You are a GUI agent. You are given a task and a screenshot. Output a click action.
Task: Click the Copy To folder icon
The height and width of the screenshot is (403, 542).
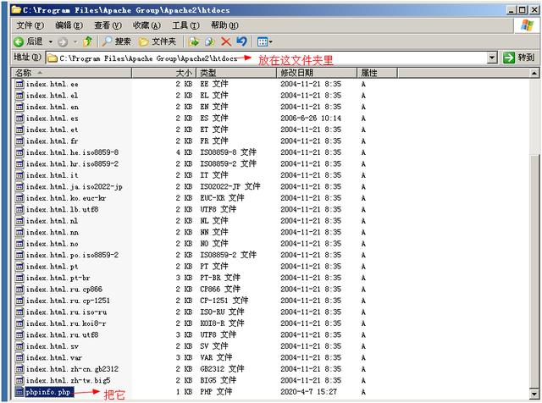coord(209,41)
